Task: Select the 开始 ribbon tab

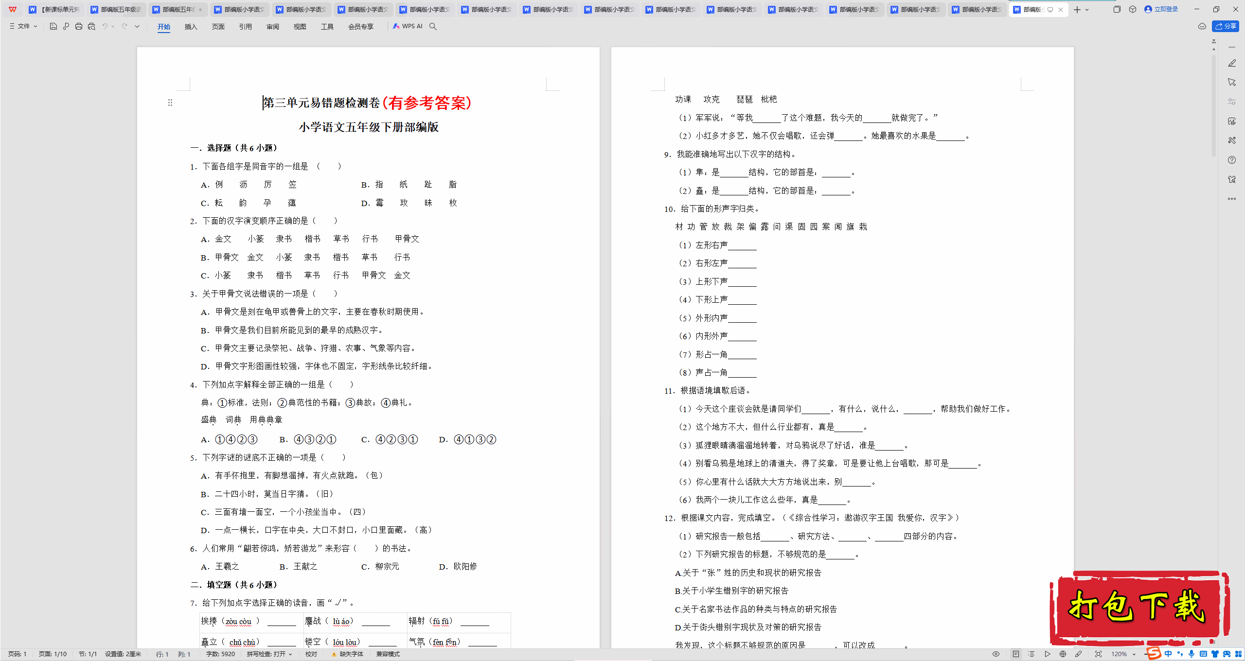Action: [x=164, y=27]
